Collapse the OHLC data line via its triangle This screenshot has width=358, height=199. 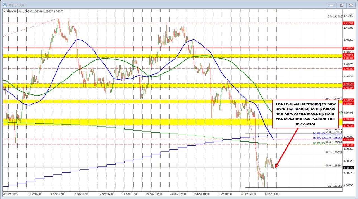(4, 11)
